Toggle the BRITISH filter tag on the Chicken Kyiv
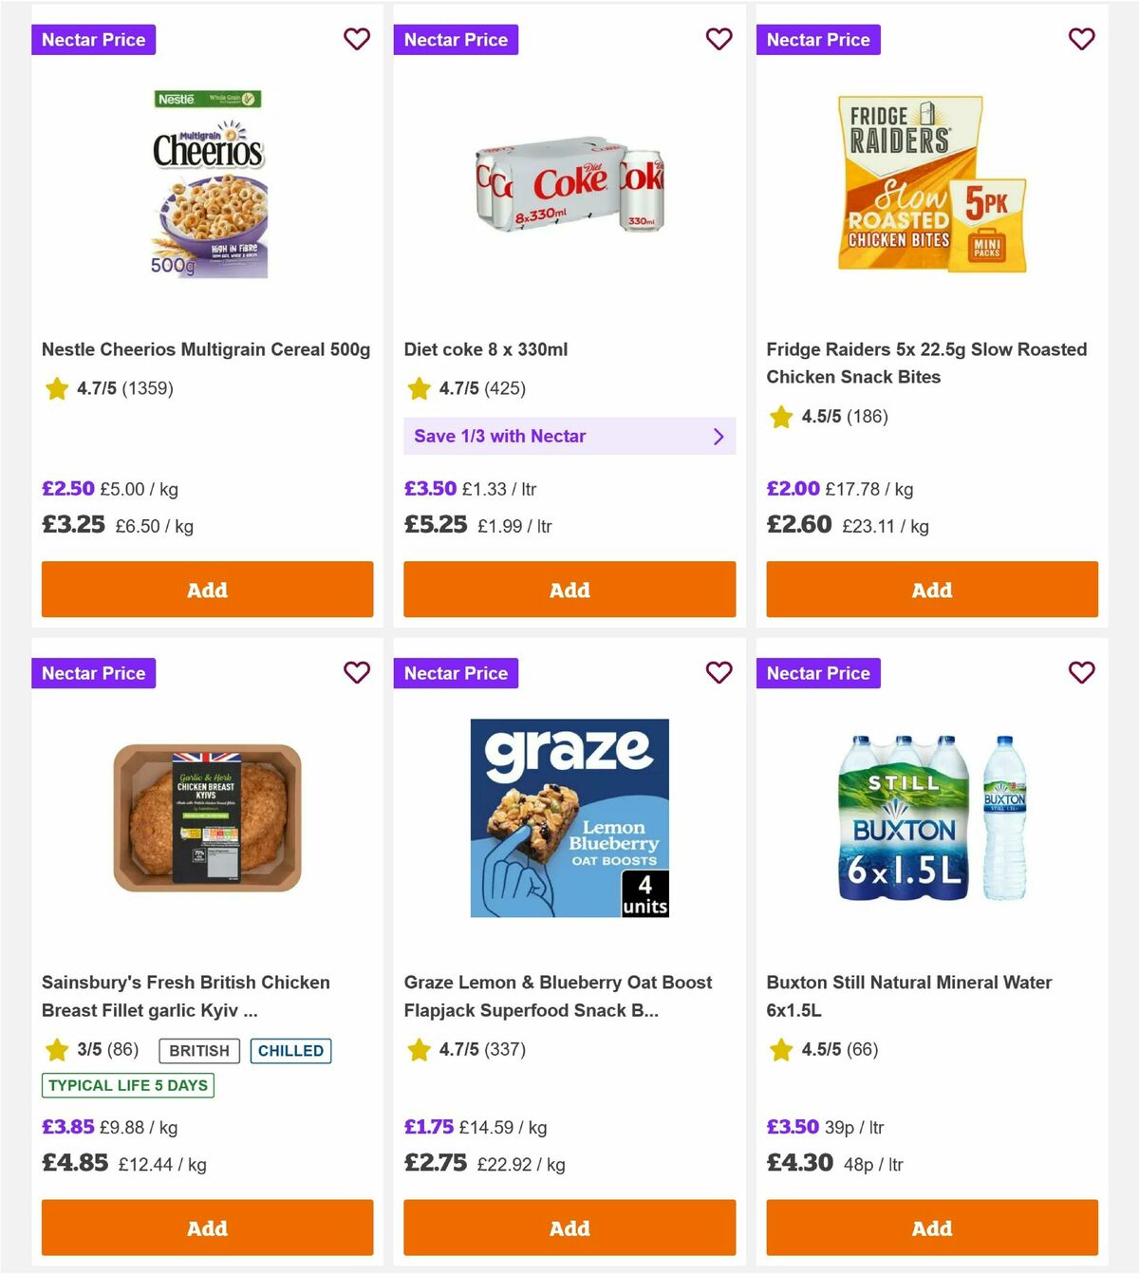Screen dimensions: 1139x1275 [x=198, y=1050]
